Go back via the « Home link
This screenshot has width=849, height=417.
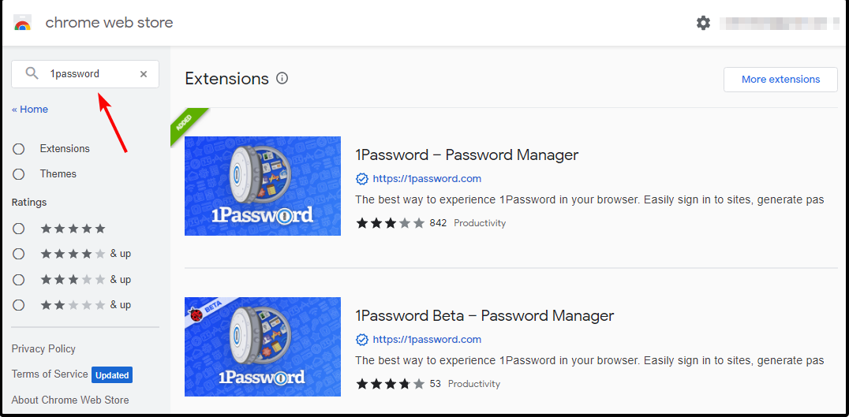[30, 110]
